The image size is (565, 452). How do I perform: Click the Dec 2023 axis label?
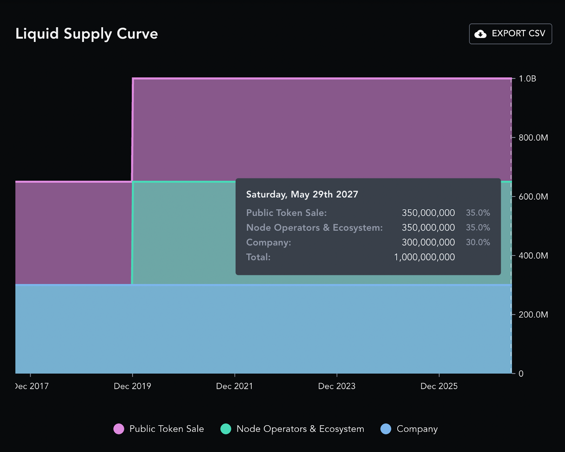[x=337, y=386]
